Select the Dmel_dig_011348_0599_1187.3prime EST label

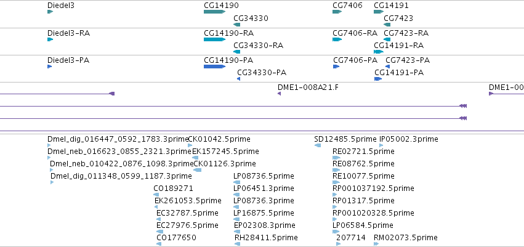pyautogui.click(x=121, y=176)
